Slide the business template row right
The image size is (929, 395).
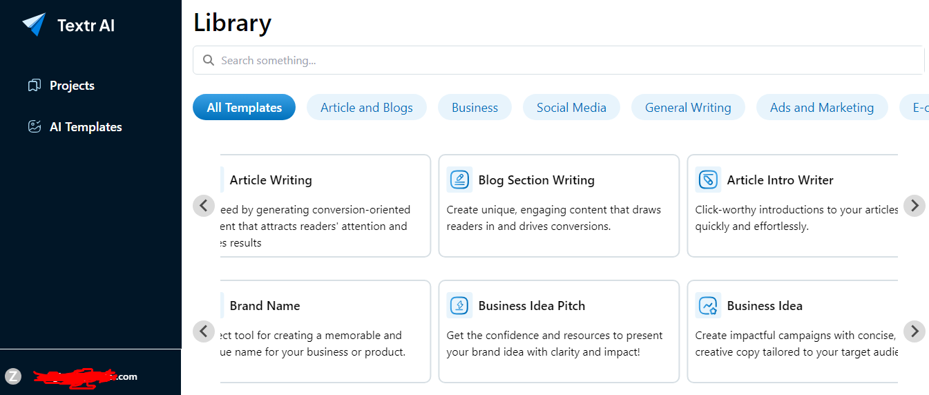[x=914, y=331]
